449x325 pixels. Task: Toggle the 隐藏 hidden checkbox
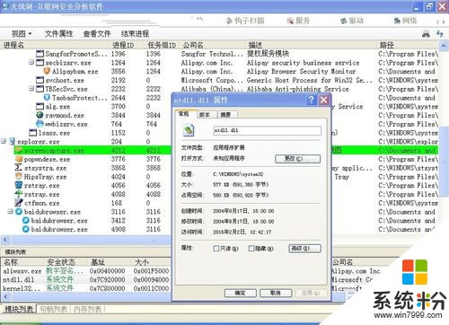pos(251,249)
